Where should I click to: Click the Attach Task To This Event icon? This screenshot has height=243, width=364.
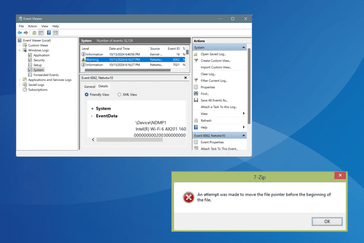[196, 148]
